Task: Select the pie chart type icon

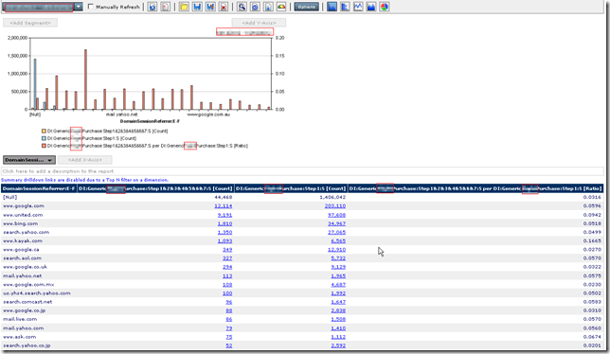Action: click(x=385, y=7)
